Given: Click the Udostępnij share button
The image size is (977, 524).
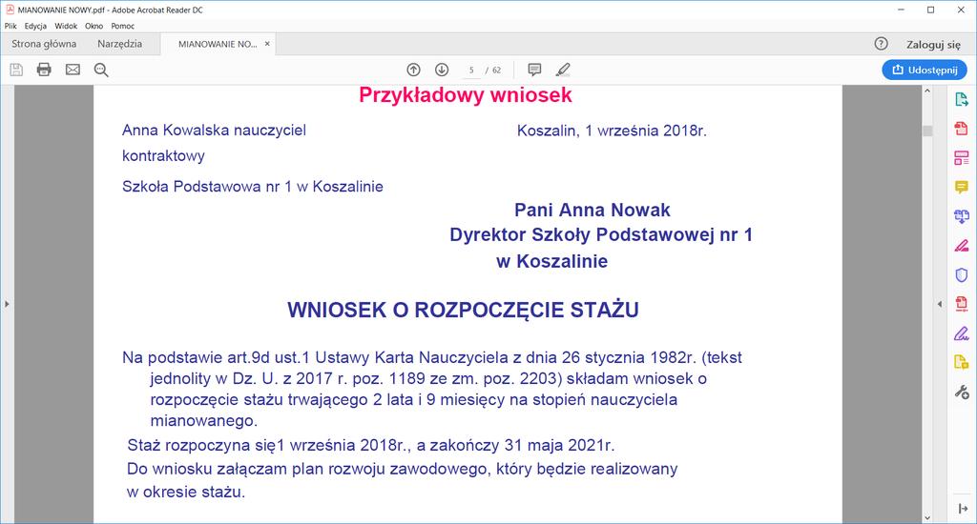Looking at the screenshot, I should (925, 70).
